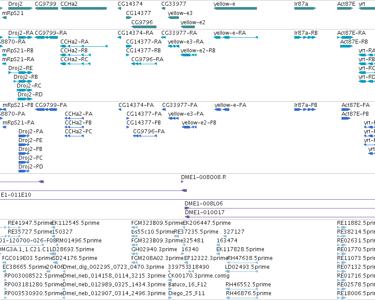Viewport: 375px width, 300px height.
Task: Open transcript Droj2-RD
Action: (x=25, y=99)
